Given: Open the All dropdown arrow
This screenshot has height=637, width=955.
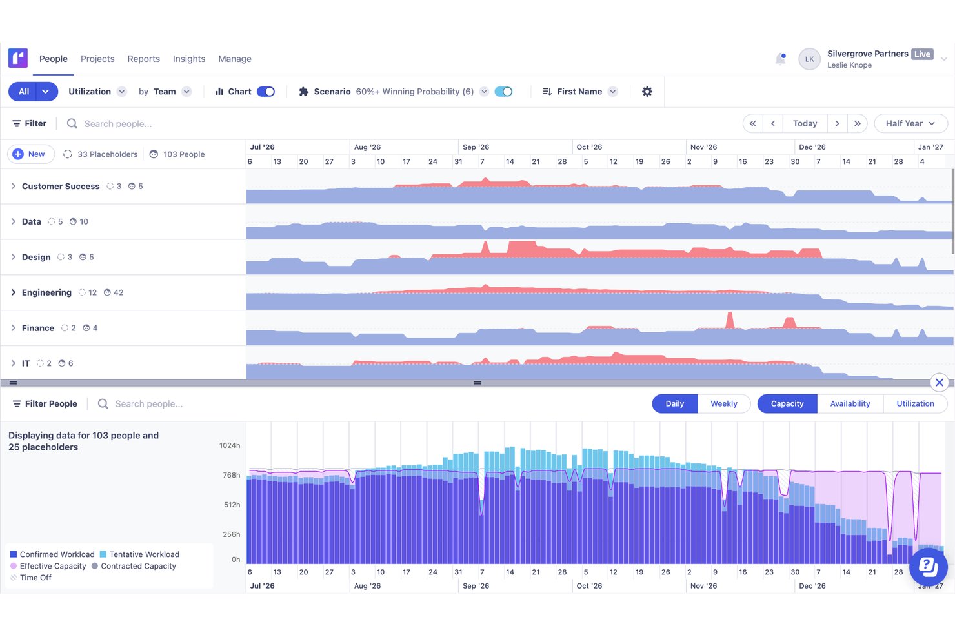Looking at the screenshot, I should click(x=46, y=92).
